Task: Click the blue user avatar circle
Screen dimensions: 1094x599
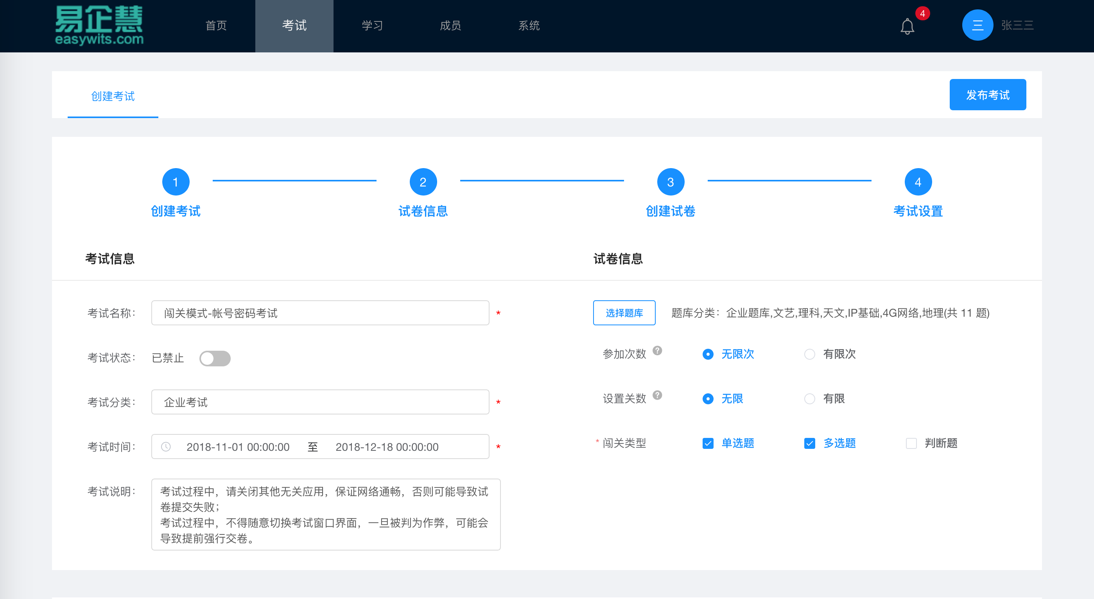Action: click(x=977, y=25)
